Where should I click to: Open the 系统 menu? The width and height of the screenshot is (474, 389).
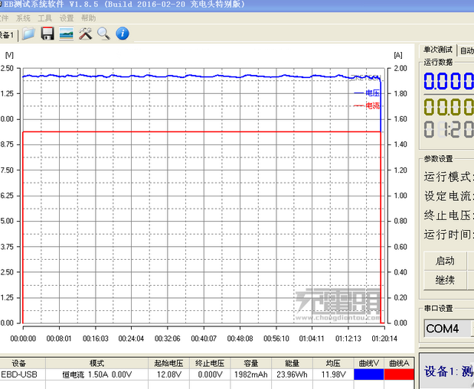pos(24,18)
